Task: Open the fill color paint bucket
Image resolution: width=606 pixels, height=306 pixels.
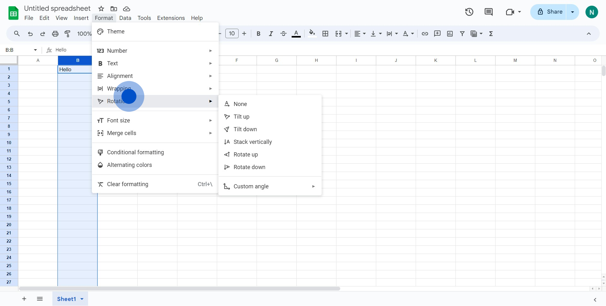Action: pos(312,34)
